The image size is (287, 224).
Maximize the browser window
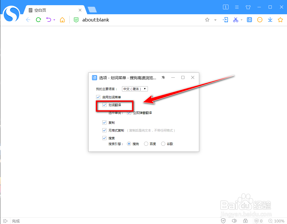[270, 7]
